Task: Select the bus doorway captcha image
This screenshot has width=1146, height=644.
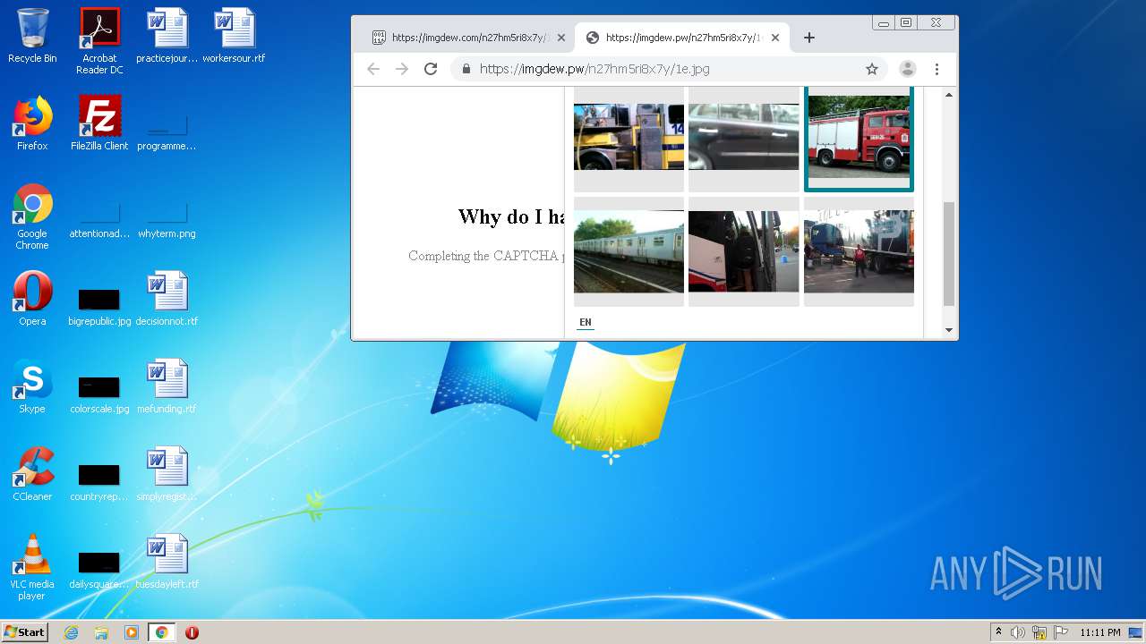Action: [x=743, y=251]
